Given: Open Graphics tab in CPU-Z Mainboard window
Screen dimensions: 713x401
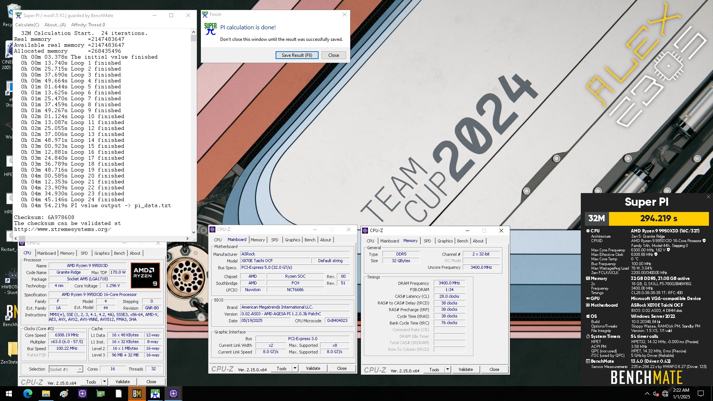Looking at the screenshot, I should pyautogui.click(x=292, y=240).
